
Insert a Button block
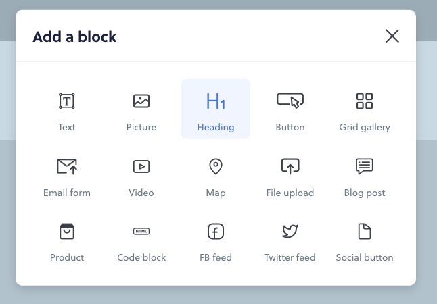[290, 109]
